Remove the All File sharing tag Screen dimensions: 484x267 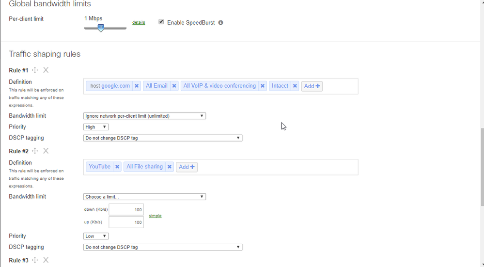point(170,167)
